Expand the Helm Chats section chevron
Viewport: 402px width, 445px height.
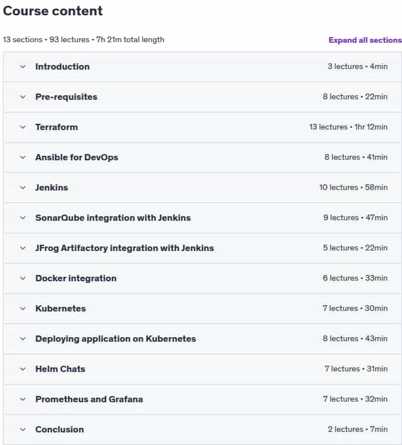(x=23, y=369)
